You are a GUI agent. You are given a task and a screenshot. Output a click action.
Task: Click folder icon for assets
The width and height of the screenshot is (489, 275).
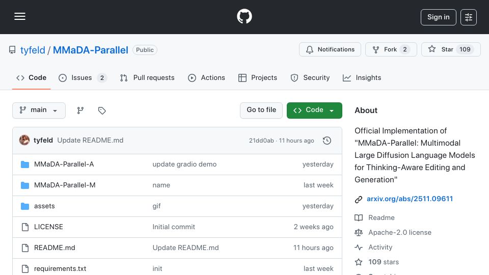click(x=25, y=206)
